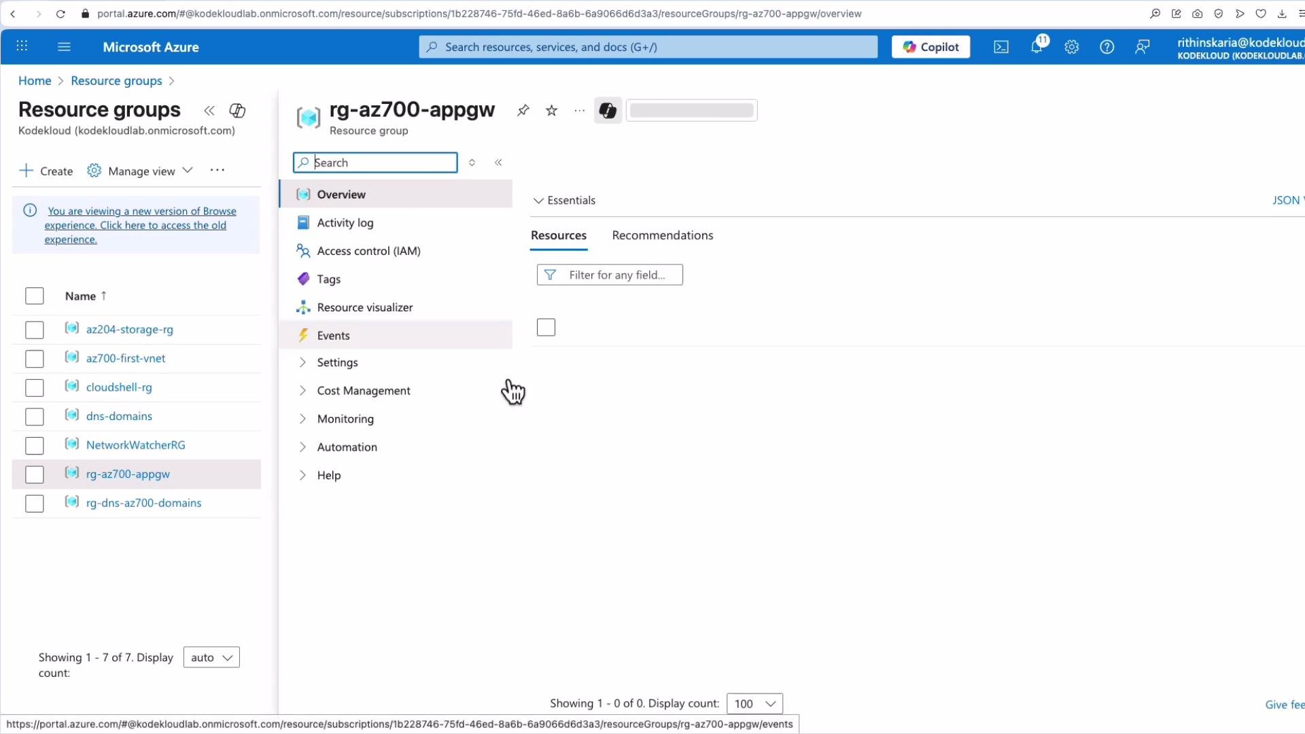The image size is (1305, 734).
Task: Focus the resource menu Search box
Action: (375, 162)
